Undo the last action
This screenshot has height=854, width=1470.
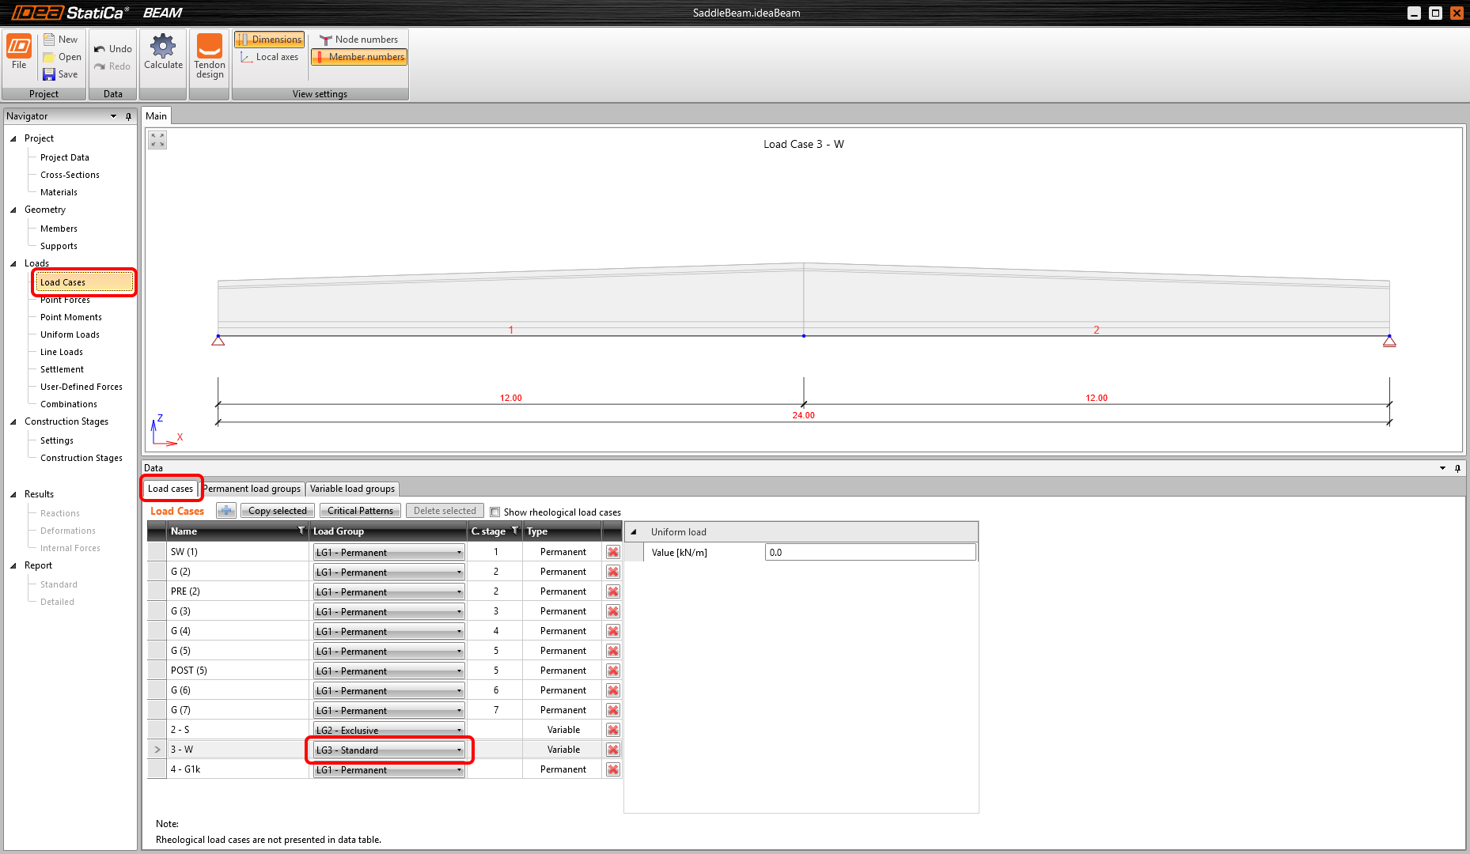(x=113, y=49)
